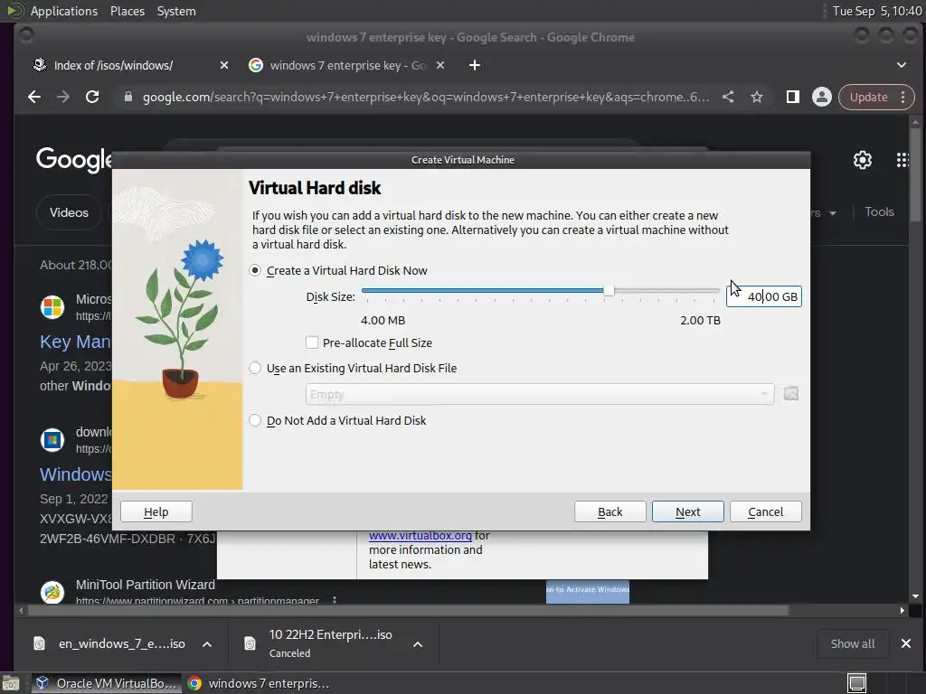Open the Chrome three-dot menu

pyautogui.click(x=903, y=97)
